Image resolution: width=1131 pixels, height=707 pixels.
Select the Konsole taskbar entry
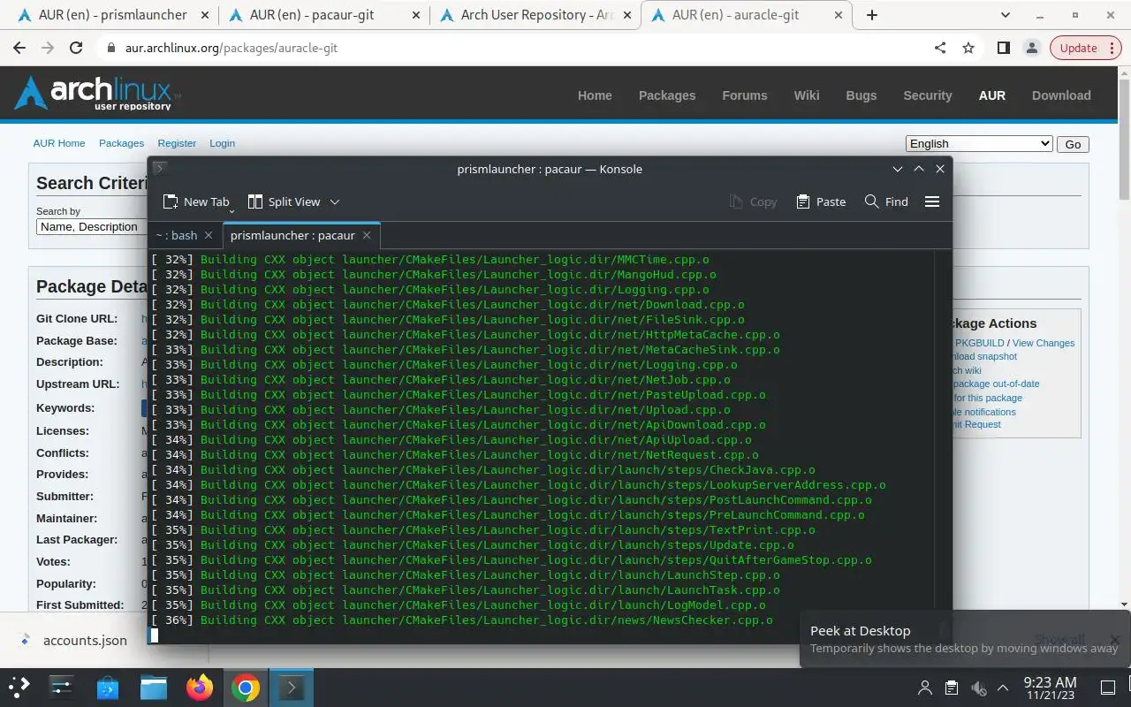291,687
